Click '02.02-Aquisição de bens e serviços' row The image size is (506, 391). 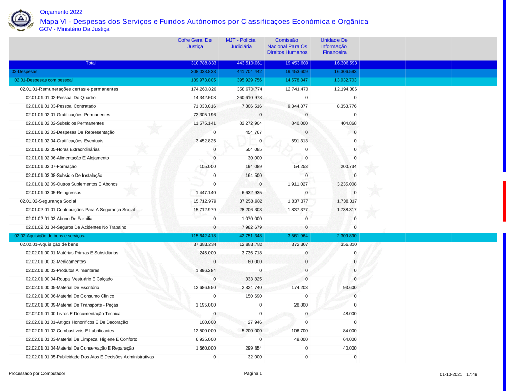pos(49,236)
